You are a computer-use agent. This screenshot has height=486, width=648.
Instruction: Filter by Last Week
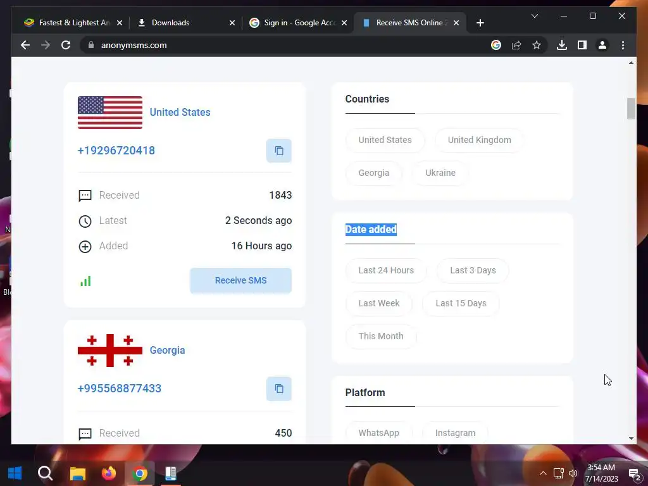[x=378, y=304]
